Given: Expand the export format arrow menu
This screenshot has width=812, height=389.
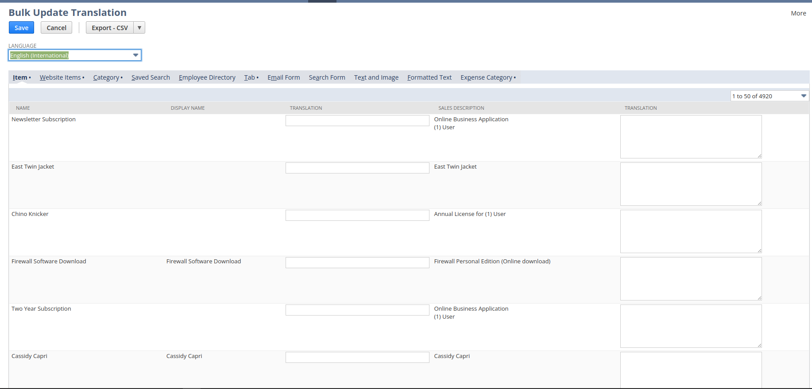Looking at the screenshot, I should (x=139, y=28).
